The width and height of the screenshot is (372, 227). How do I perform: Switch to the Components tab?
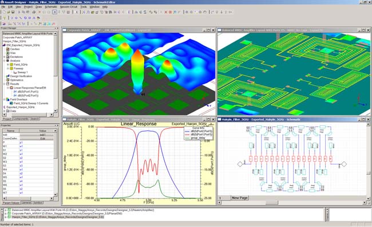[21, 119]
